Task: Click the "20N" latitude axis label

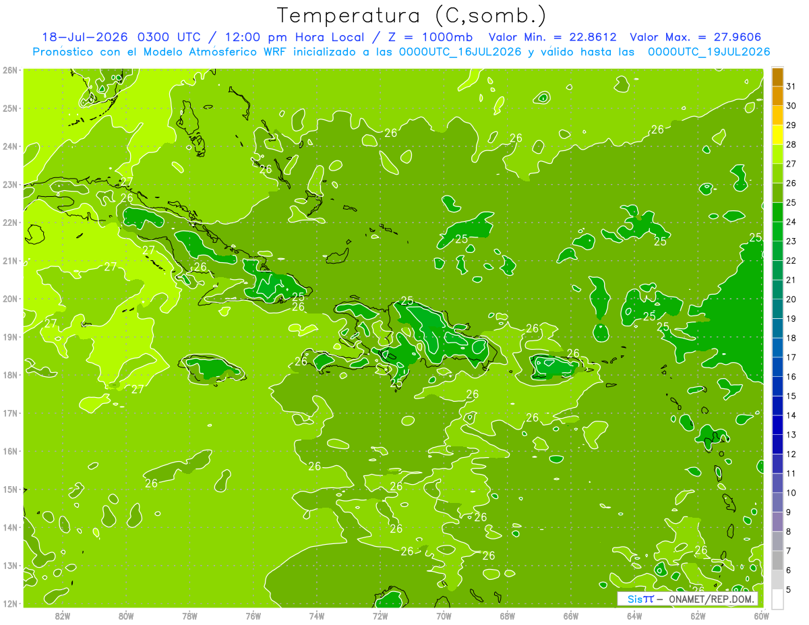Action: click(10, 299)
